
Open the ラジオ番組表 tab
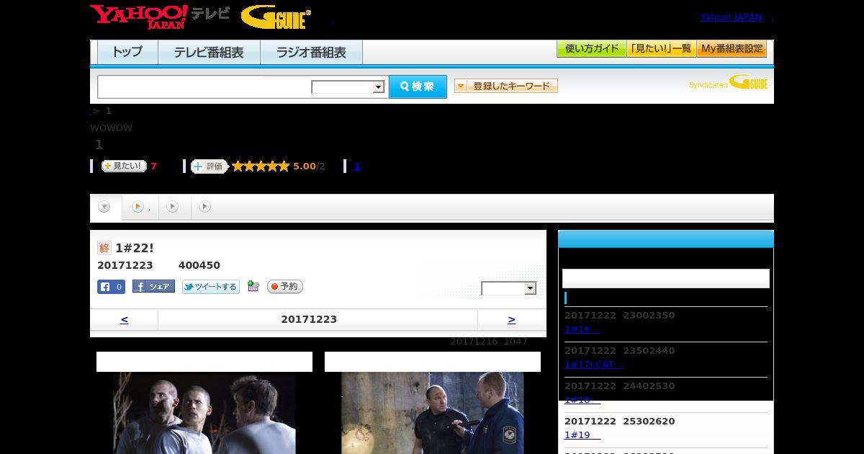pos(311,52)
